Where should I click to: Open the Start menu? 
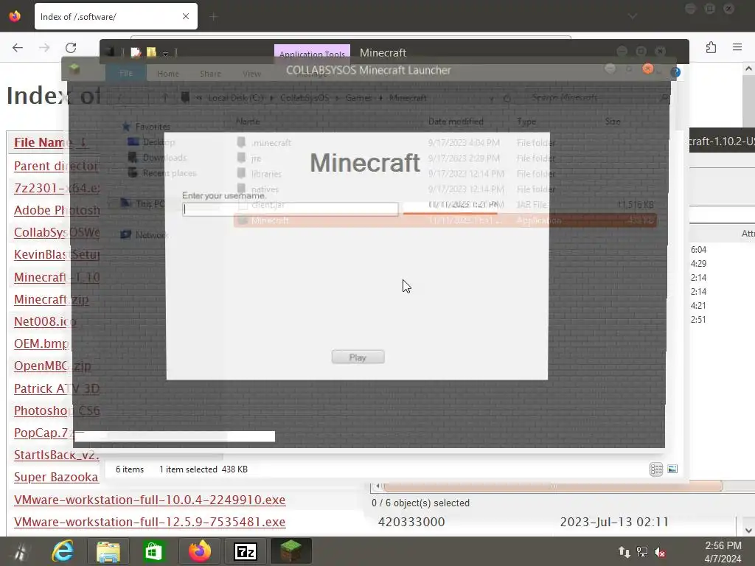tap(20, 551)
